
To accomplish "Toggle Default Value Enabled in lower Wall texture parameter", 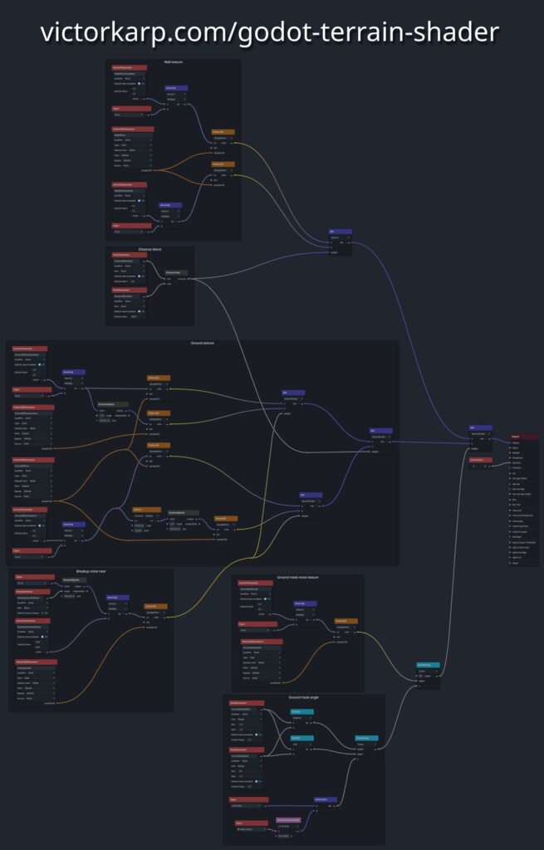I will 140,201.
